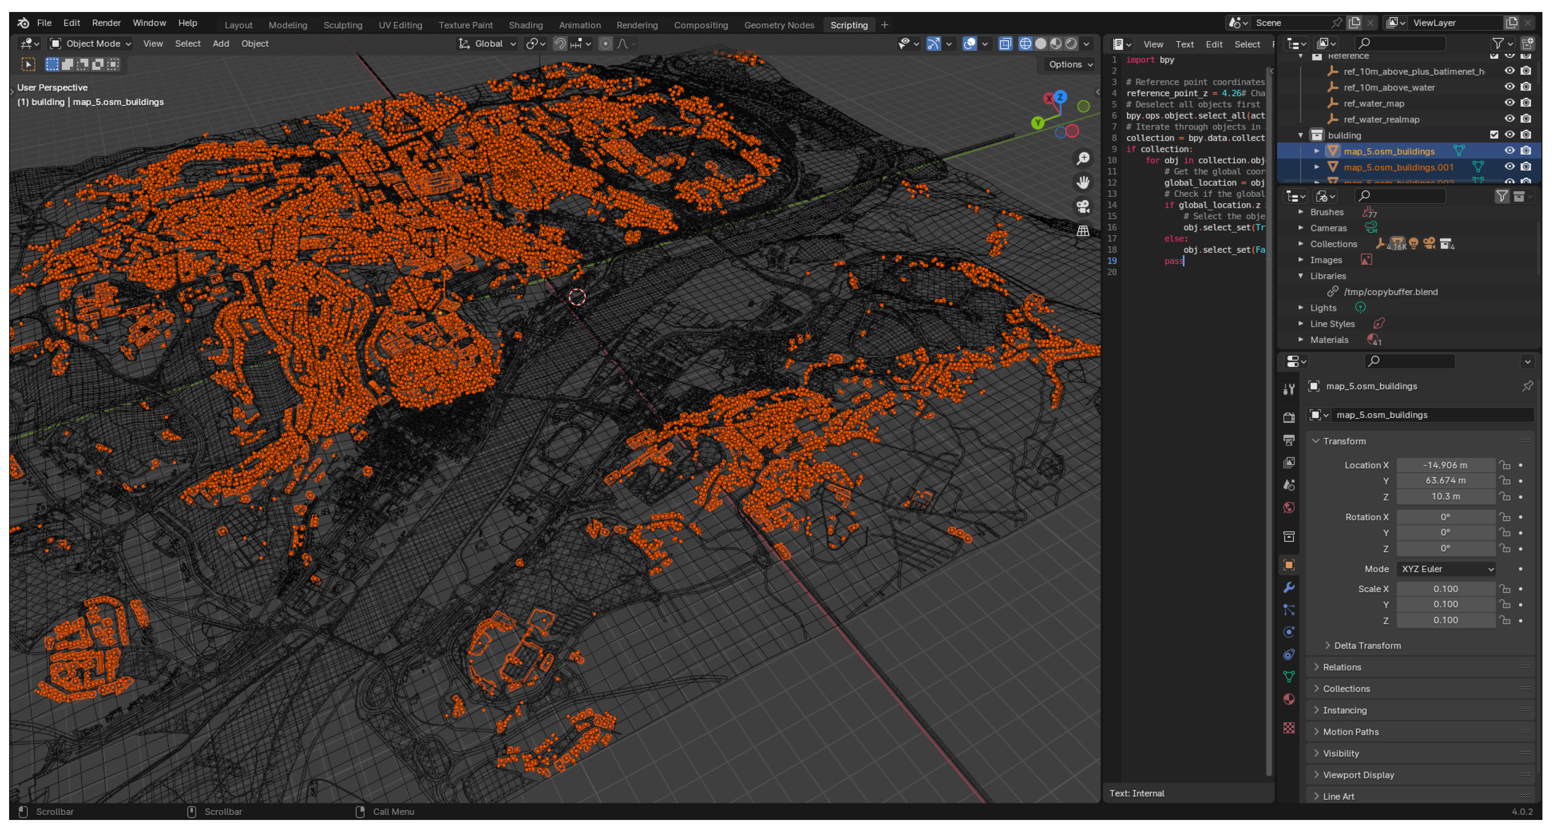Open the Add menu in viewport header
The width and height of the screenshot is (1552, 831).
(220, 44)
